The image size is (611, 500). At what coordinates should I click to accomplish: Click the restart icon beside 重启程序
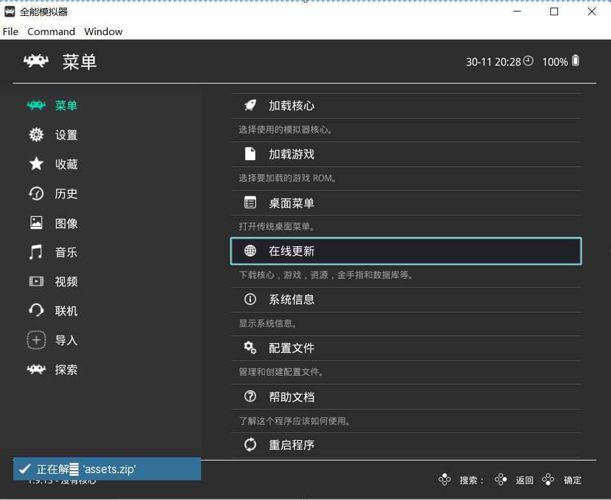[250, 445]
